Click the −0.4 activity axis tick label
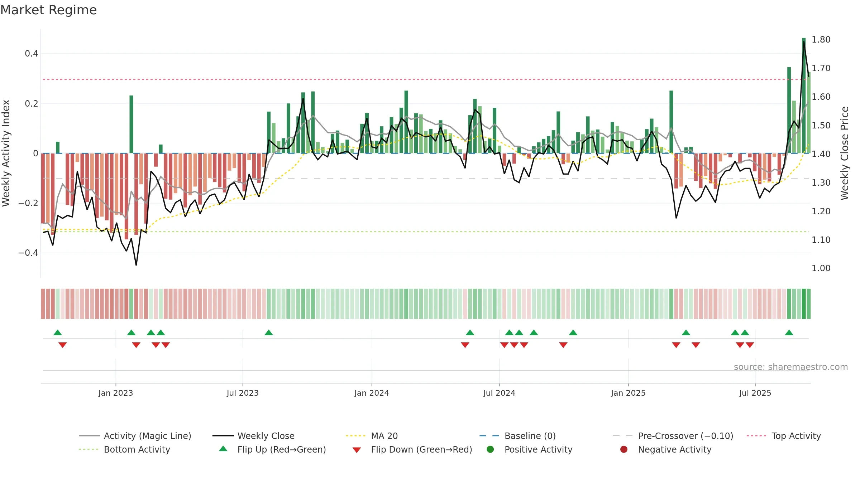The image size is (860, 483). [28, 253]
